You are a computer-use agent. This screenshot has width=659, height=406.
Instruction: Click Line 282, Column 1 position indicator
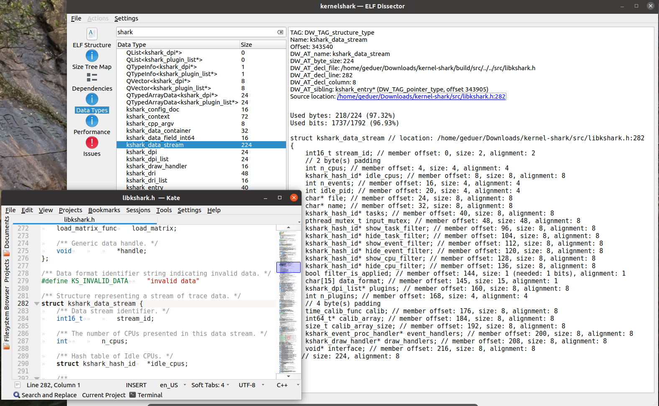pyautogui.click(x=54, y=385)
